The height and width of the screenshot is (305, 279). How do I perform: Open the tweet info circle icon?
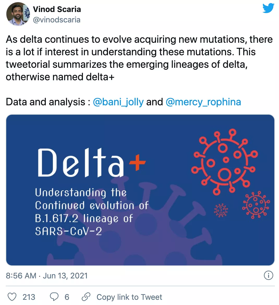click(269, 276)
